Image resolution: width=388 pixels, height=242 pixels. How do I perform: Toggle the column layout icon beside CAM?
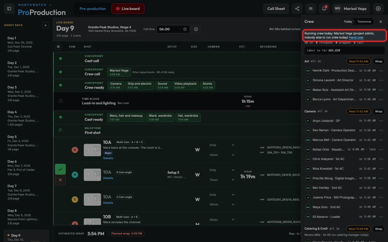click(x=58, y=47)
